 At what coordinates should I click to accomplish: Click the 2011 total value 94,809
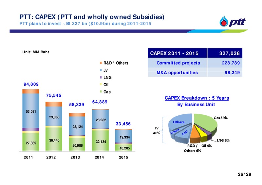coord(31,84)
